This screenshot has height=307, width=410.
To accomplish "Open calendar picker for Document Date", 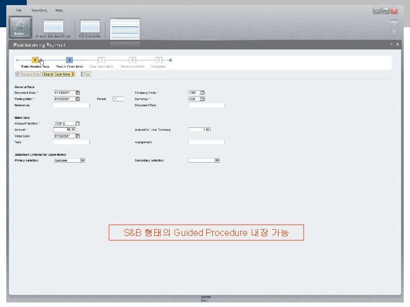I will (77, 93).
